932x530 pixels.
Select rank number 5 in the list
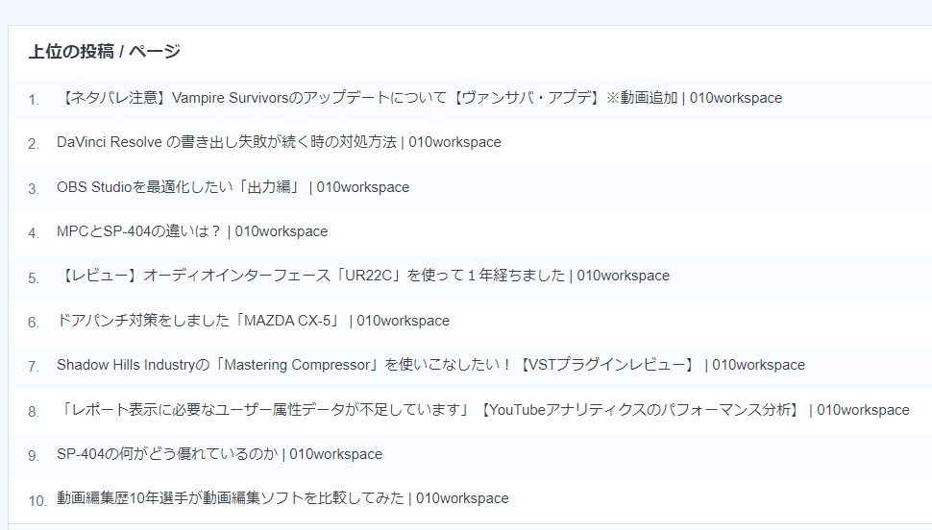pyautogui.click(x=34, y=278)
